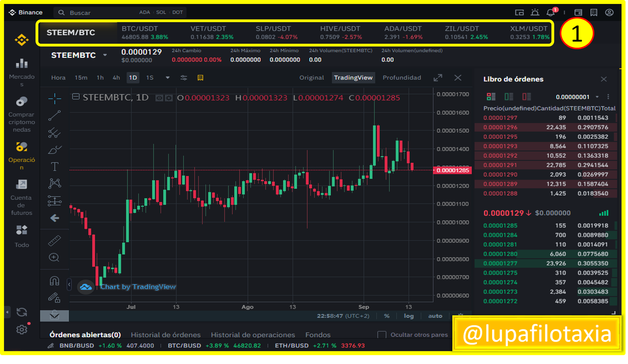Viewport: 628px width, 364px height.
Task: Open the Mercados sidebar section
Action: tap(22, 73)
